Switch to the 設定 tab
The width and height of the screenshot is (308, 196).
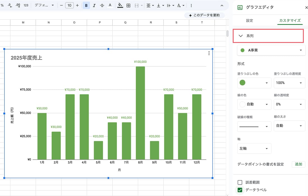click(249, 20)
